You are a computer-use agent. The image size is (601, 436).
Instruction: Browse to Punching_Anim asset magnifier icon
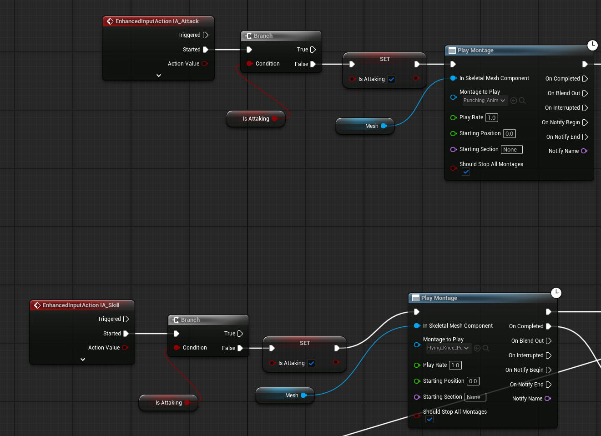(x=522, y=101)
